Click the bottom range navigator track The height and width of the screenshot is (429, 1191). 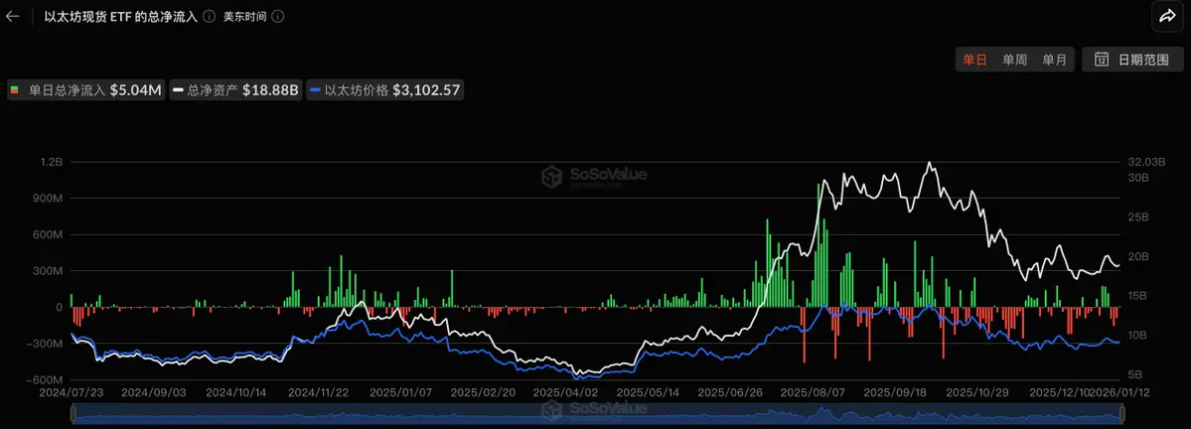point(597,414)
